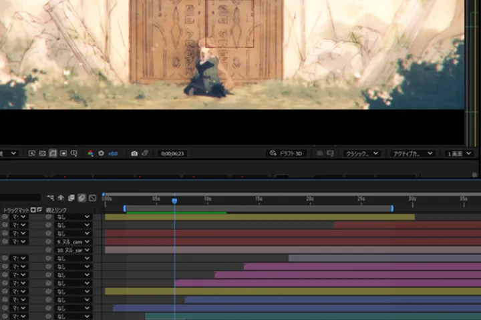
Task: Click the 親とリンク column header
Action: [56, 211]
